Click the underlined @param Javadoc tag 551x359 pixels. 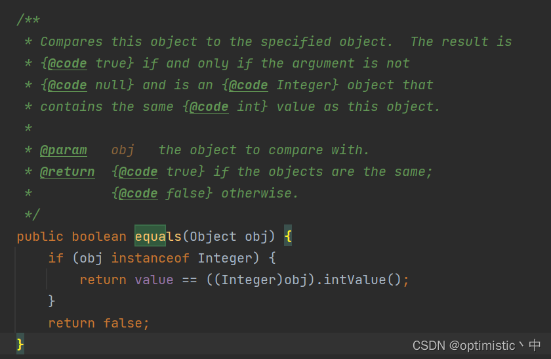click(x=63, y=150)
